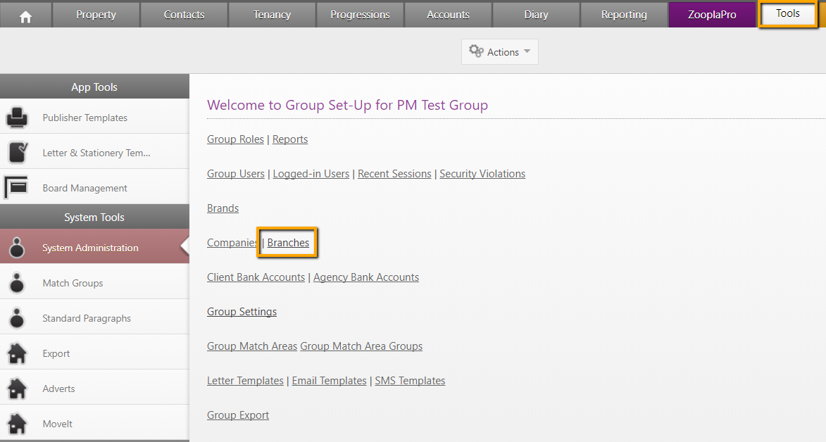Go to Email Templates link

pos(330,381)
